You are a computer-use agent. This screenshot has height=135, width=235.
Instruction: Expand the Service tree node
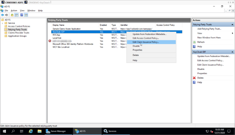tap(2, 23)
